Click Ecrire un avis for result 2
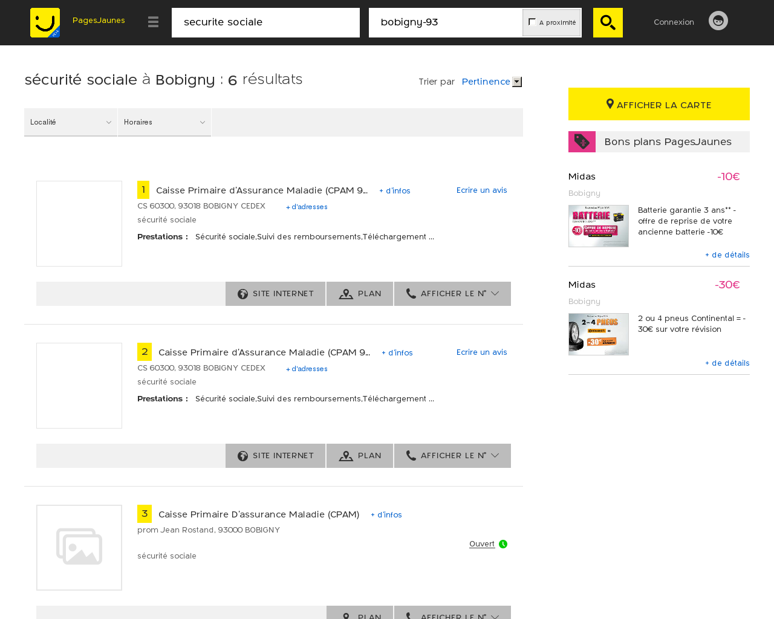Image resolution: width=774 pixels, height=619 pixels. pos(482,352)
